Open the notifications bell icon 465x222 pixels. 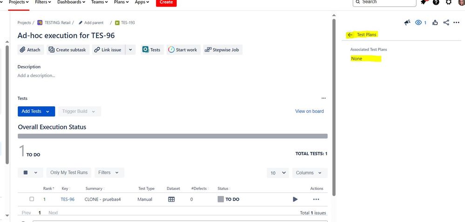424,2
